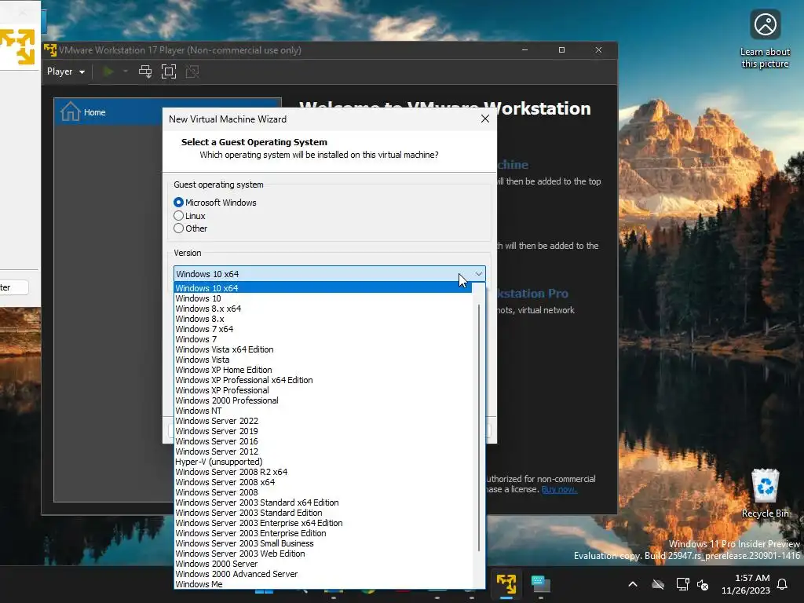Click the version list scrollbar thumb

(479, 428)
